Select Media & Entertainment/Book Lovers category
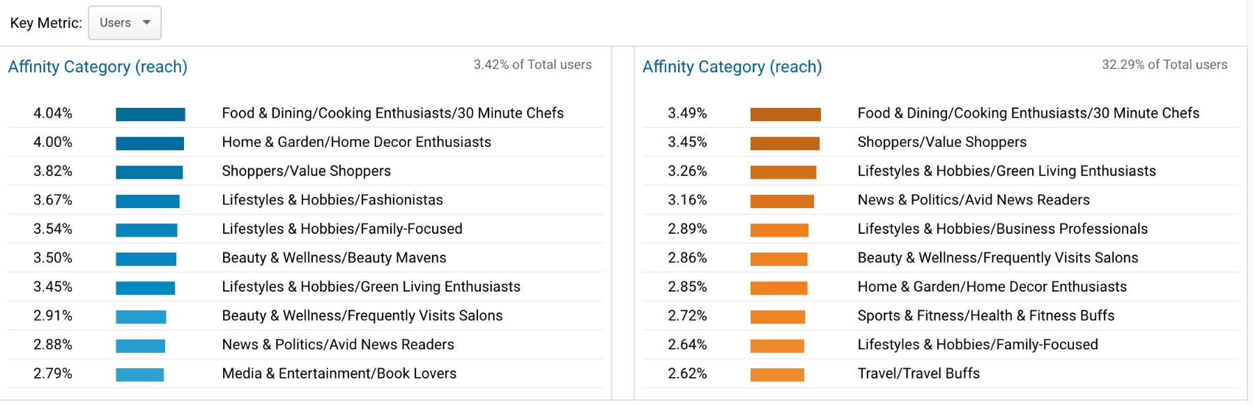The image size is (1253, 405). click(x=338, y=373)
